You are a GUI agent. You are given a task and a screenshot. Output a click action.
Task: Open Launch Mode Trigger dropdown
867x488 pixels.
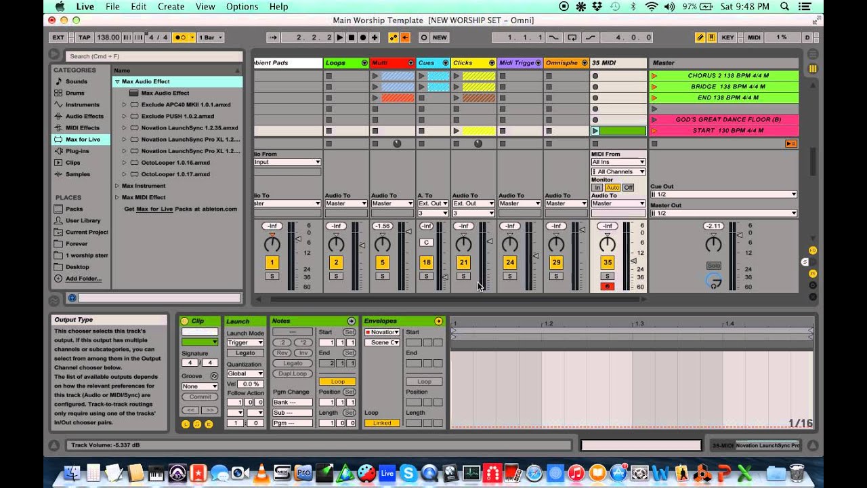click(245, 342)
